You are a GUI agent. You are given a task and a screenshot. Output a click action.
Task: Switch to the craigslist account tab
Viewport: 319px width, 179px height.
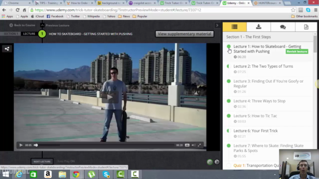(x=142, y=3)
